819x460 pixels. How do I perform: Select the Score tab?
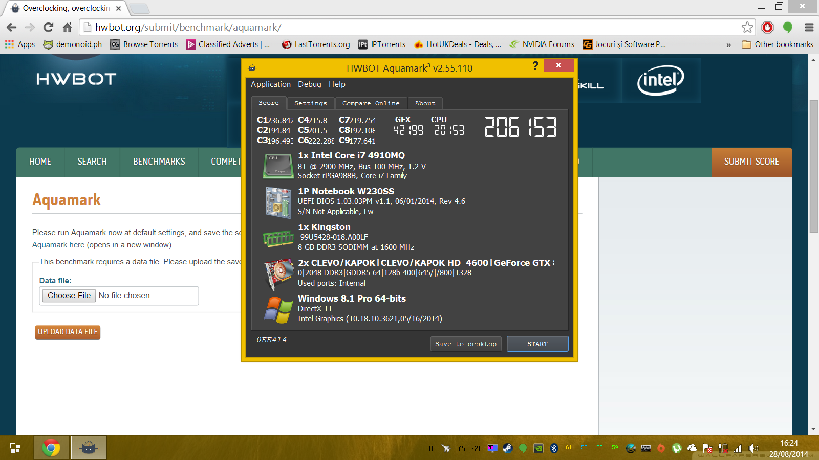point(269,103)
